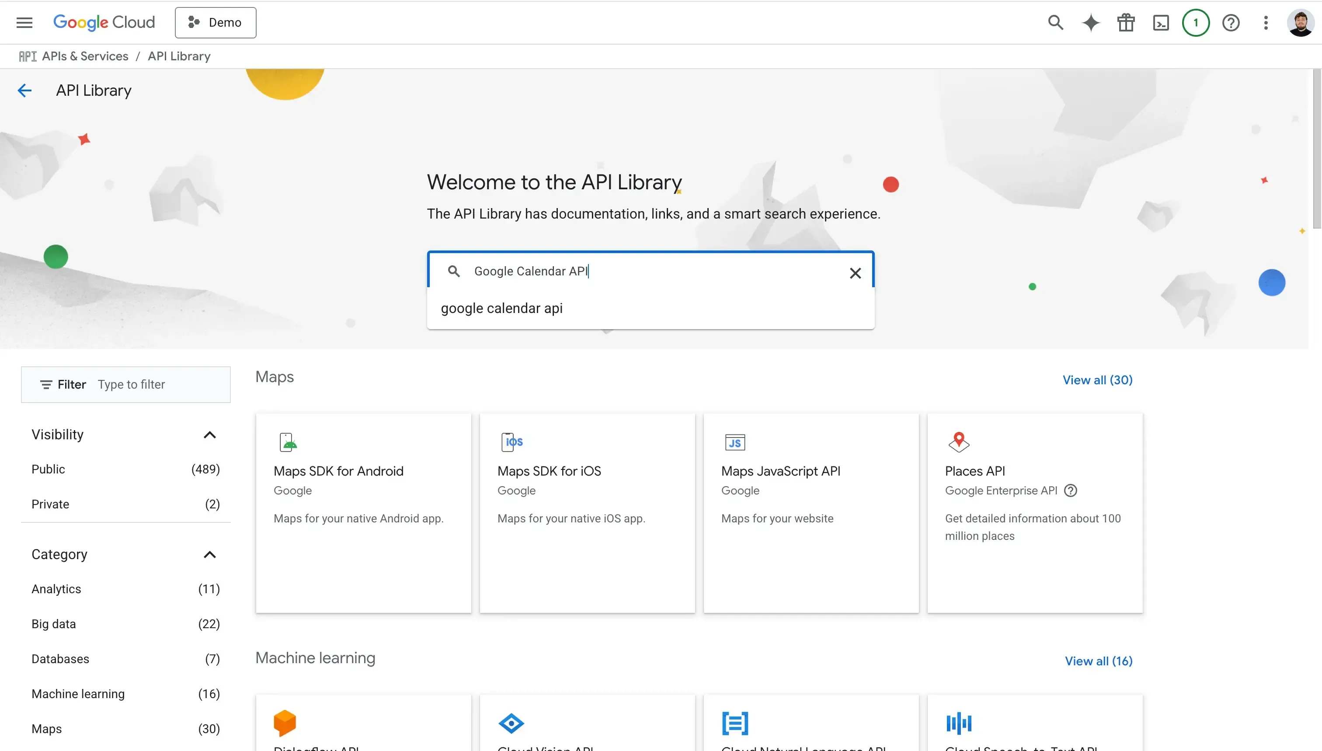Click API Library breadcrumb link
The width and height of the screenshot is (1322, 751).
click(x=179, y=56)
